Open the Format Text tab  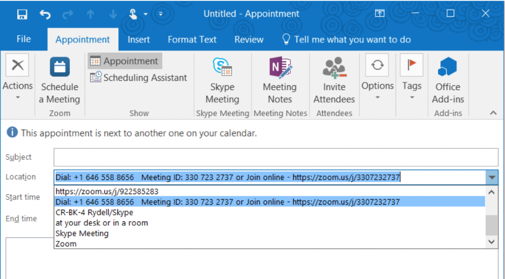tap(192, 39)
